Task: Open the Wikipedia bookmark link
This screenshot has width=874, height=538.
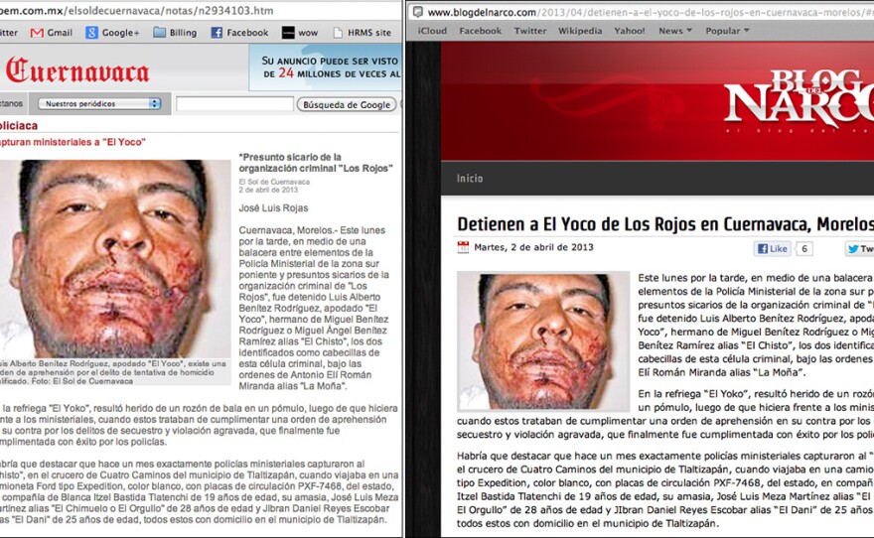Action: click(x=579, y=31)
